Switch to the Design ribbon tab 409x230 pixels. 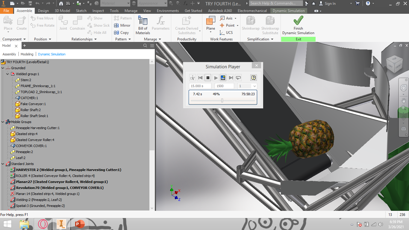click(43, 10)
